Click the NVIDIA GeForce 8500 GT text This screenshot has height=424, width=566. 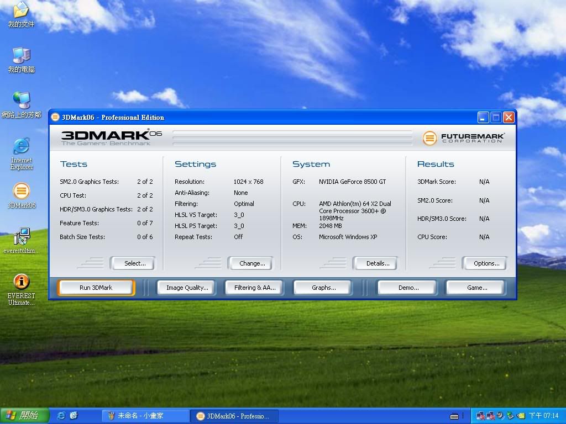pyautogui.click(x=352, y=182)
